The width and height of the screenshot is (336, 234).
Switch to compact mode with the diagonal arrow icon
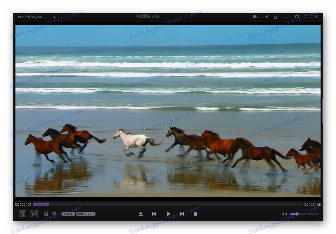click(x=276, y=17)
